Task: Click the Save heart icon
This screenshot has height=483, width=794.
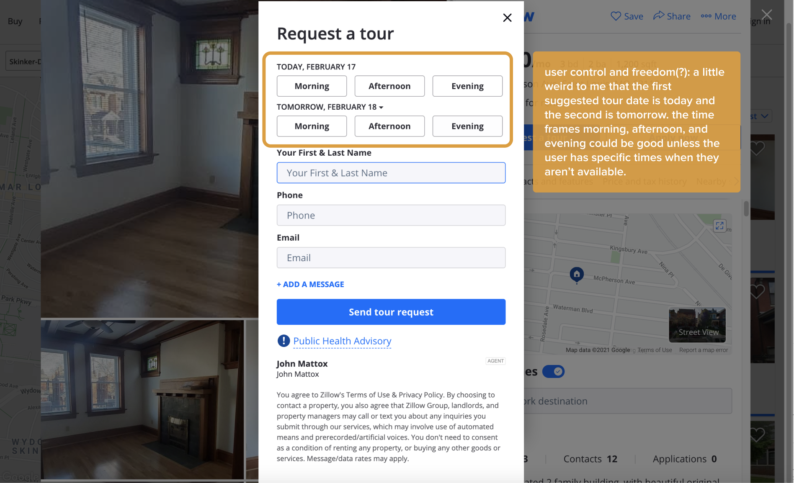Action: point(616,16)
